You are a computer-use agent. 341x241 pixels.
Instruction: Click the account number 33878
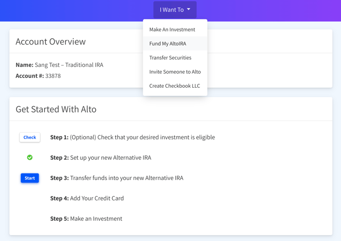coord(53,76)
